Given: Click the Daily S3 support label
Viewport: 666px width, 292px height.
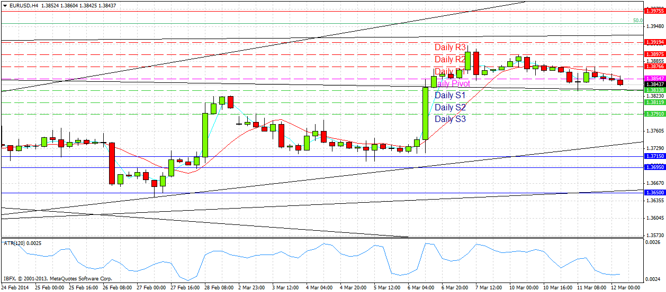Looking at the screenshot, I should pyautogui.click(x=450, y=119).
